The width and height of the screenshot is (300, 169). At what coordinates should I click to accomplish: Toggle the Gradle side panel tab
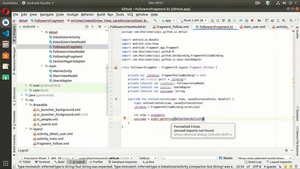click(x=298, y=32)
